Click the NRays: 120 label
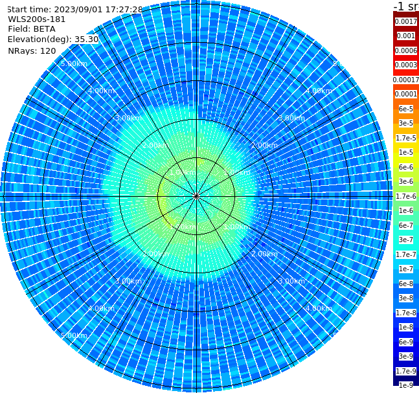Viewport: 419px width, 393px height. click(x=32, y=51)
